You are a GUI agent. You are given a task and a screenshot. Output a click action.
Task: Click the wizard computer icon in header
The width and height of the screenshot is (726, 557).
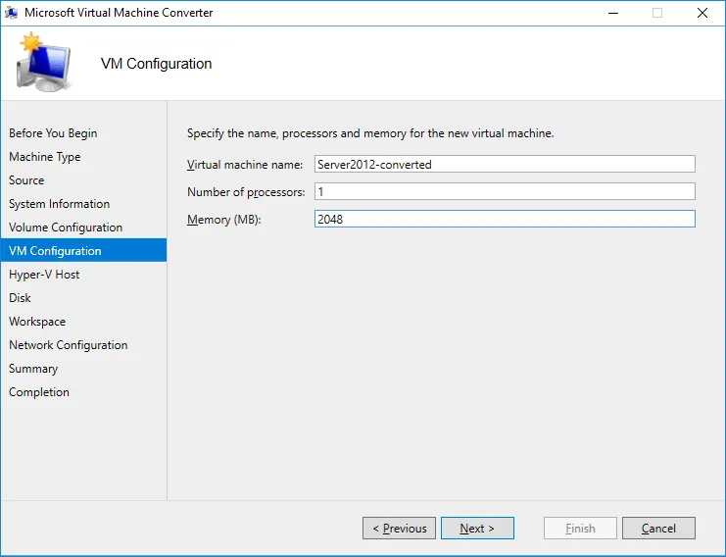coord(44,63)
